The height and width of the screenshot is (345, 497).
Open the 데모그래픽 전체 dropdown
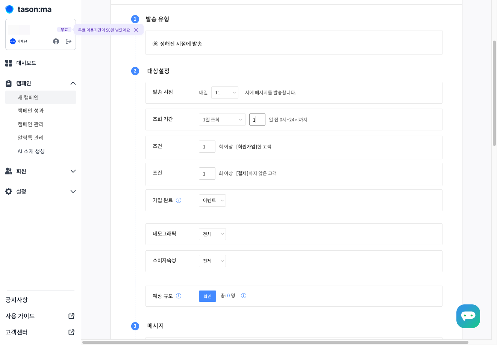[212, 234]
